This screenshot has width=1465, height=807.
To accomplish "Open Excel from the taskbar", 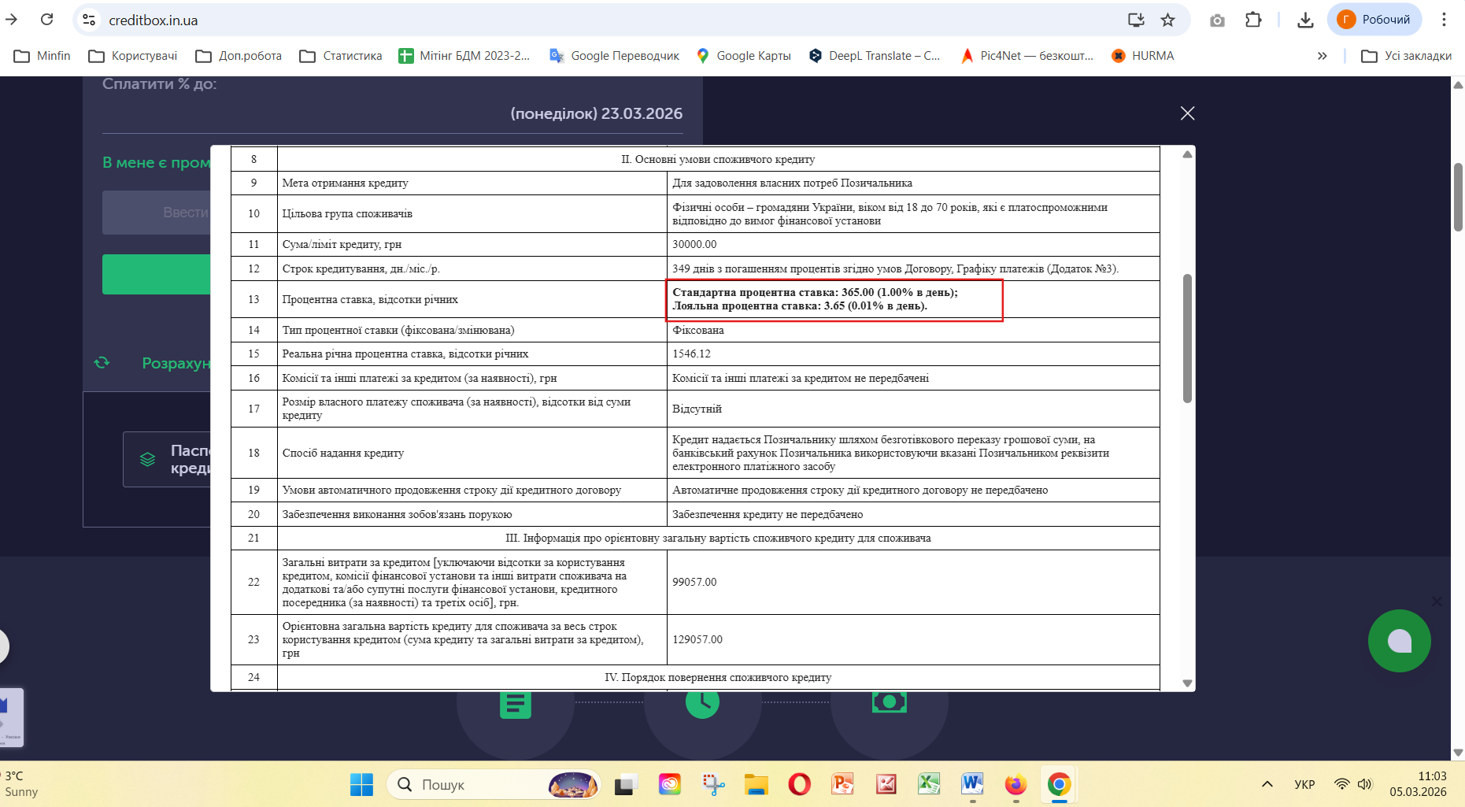I will [x=929, y=784].
